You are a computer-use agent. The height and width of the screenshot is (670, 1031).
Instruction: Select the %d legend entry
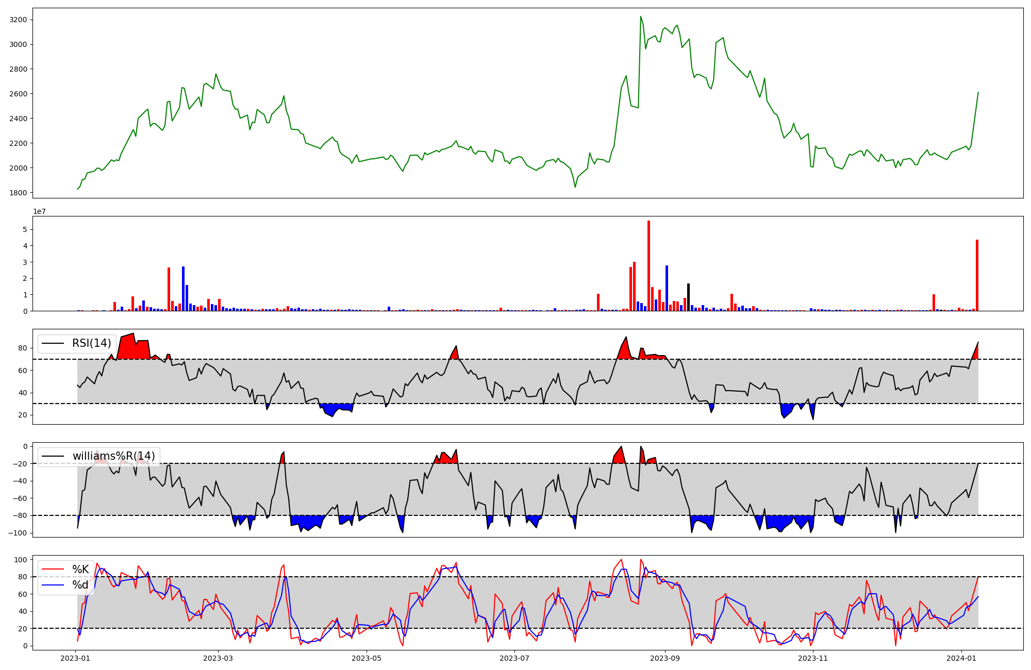point(80,585)
